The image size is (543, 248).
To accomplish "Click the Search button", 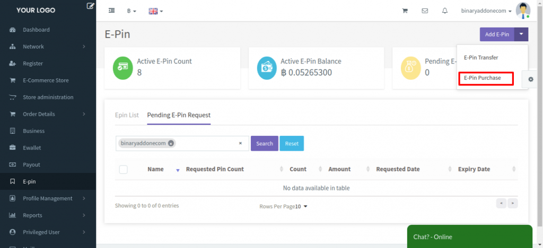I will click(x=265, y=143).
